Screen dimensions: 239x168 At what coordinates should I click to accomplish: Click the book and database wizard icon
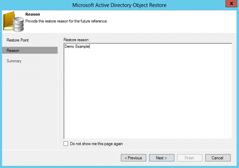click(13, 22)
